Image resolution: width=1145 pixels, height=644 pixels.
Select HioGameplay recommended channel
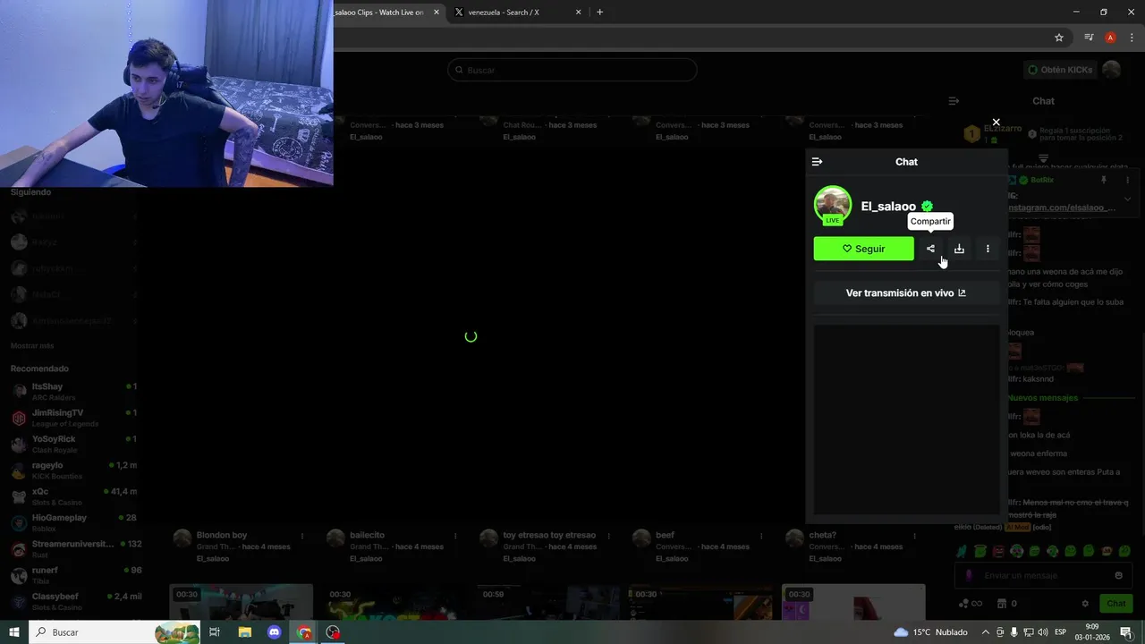coord(75,523)
